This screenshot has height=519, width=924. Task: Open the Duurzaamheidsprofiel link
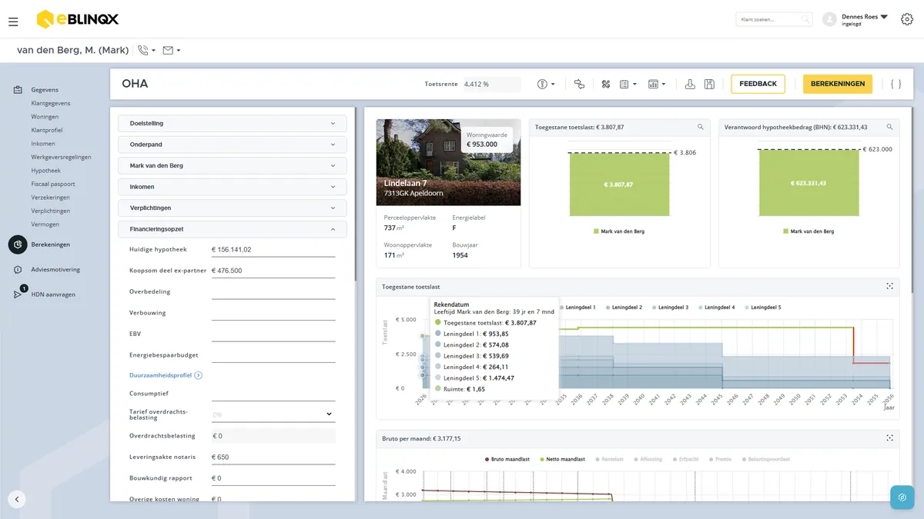click(166, 375)
